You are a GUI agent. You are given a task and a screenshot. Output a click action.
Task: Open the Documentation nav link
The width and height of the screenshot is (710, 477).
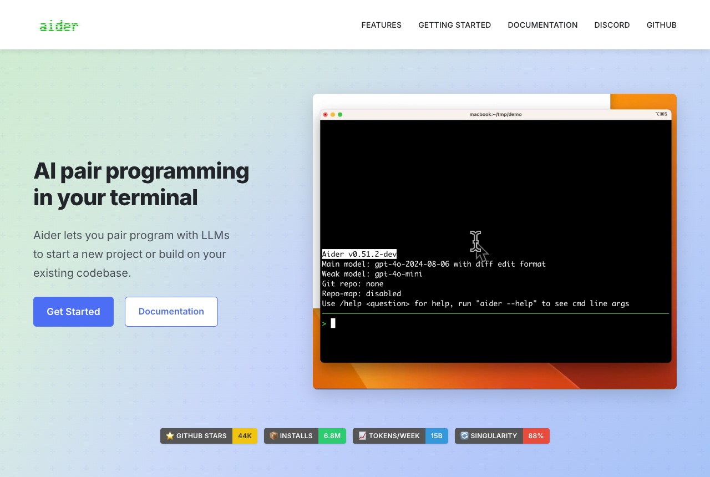542,25
